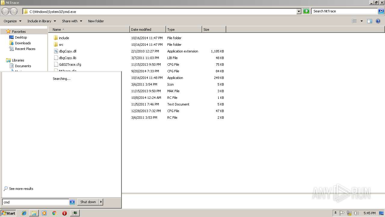
Task: Open the Include in library dropdown
Action: click(x=42, y=21)
